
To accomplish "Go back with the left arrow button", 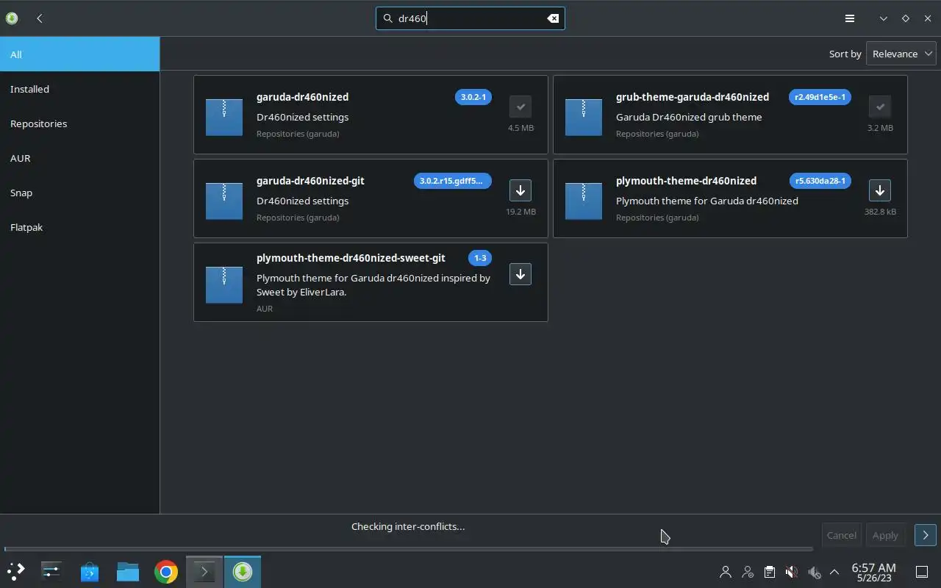I will pyautogui.click(x=40, y=18).
